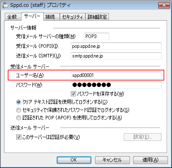Viewport: 172px width, 168px height.
Task: Click the 送信メール サーバー section heading
Action: tap(30, 128)
